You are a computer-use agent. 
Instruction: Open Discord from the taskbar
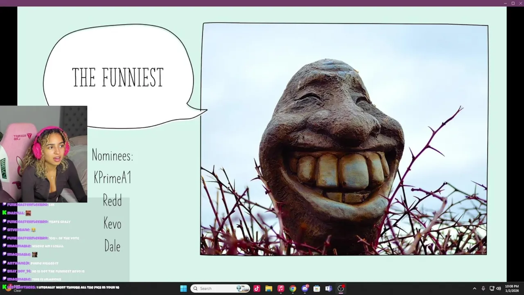click(305, 288)
